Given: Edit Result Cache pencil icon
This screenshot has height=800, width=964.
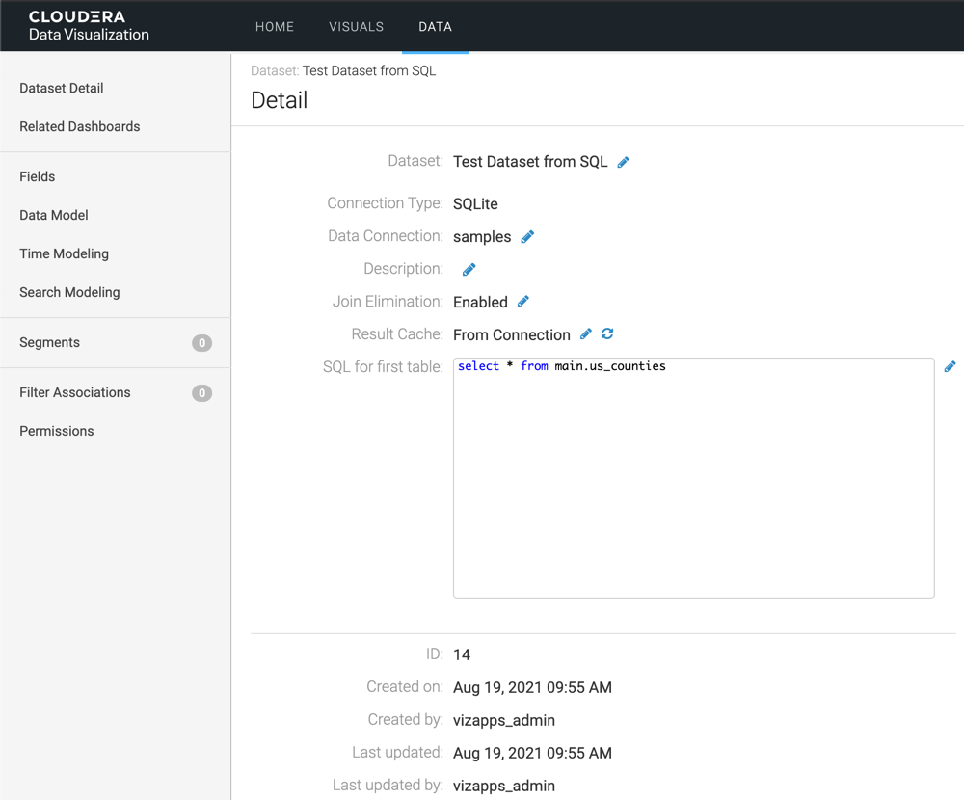Looking at the screenshot, I should (586, 334).
